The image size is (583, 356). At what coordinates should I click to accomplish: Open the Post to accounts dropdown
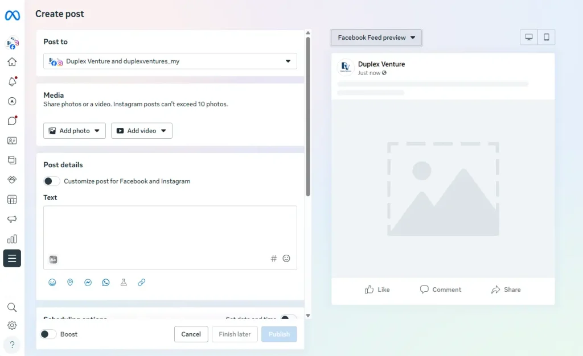point(170,61)
